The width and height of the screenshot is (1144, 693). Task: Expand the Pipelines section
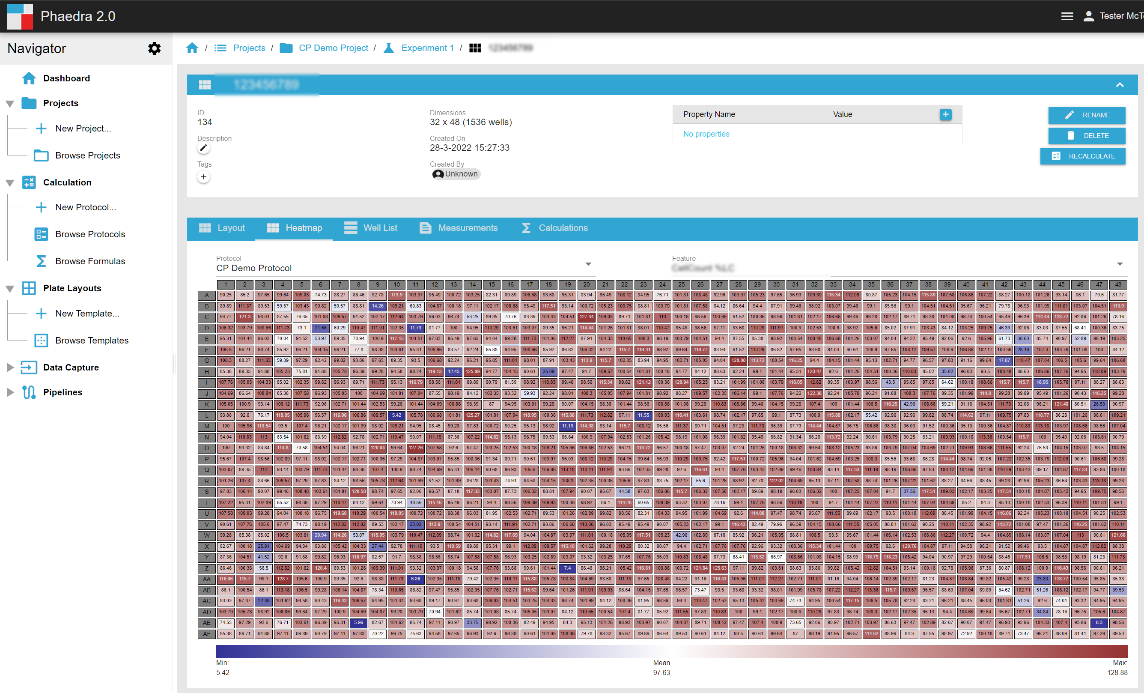(10, 392)
